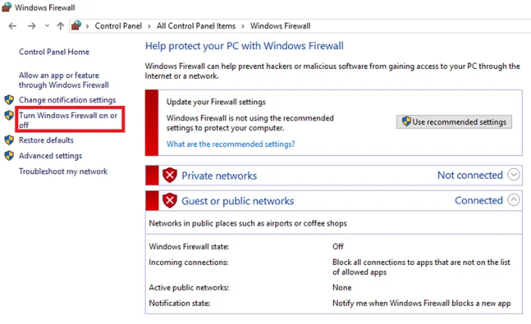Image resolution: width=531 pixels, height=324 pixels.
Task: Collapse Guest or public networks with up chevron
Action: (x=513, y=200)
